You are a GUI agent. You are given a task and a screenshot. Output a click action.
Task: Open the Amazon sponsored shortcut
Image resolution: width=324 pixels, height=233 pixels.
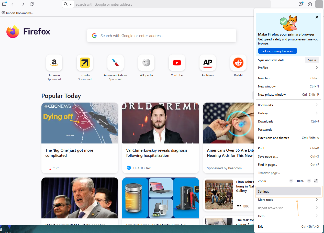point(54,63)
